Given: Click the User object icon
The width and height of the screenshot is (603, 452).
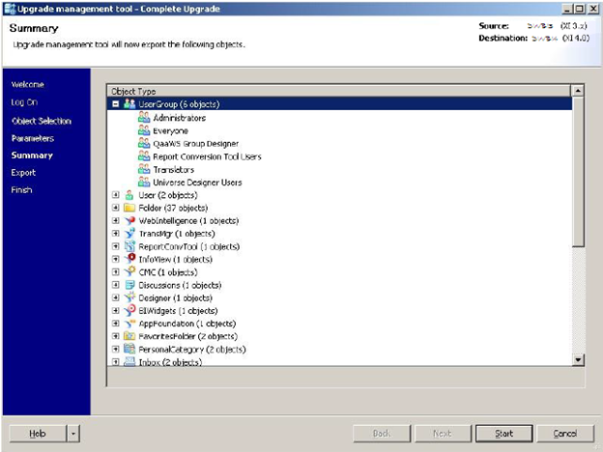Looking at the screenshot, I should pos(129,195).
